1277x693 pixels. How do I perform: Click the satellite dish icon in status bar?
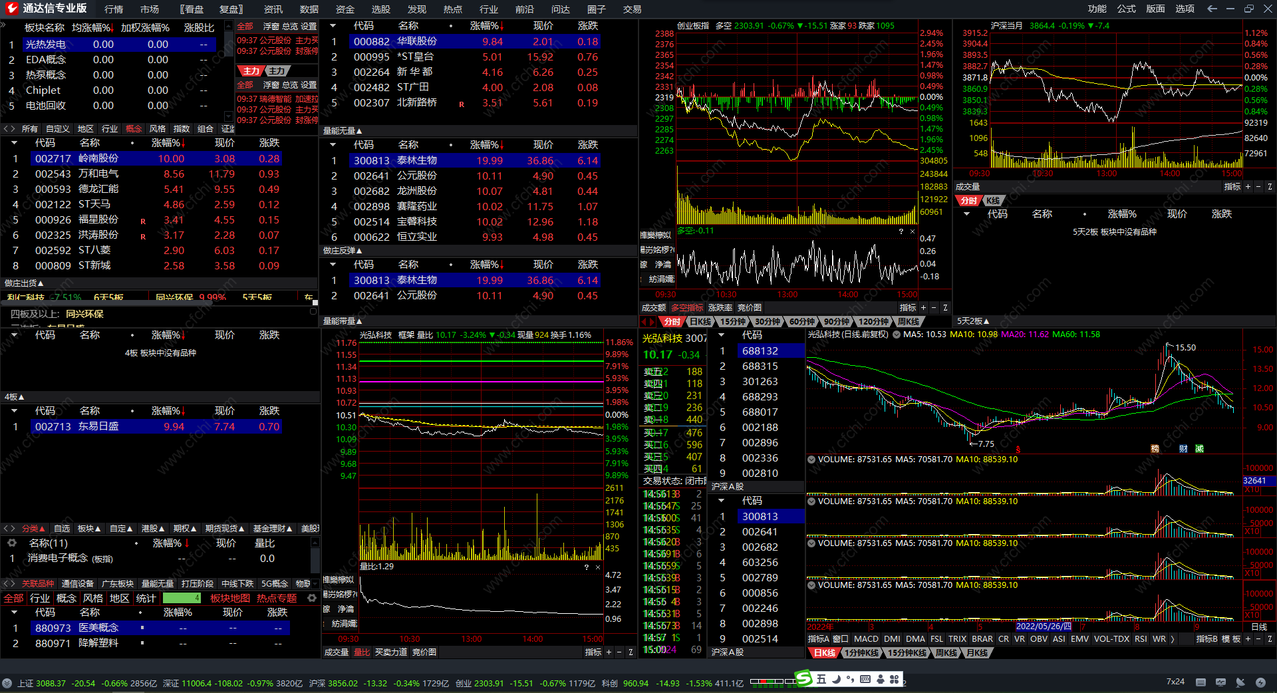pyautogui.click(x=1240, y=682)
